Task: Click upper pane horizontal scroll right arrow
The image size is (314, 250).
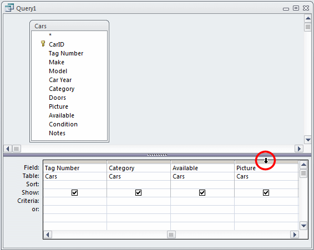Action: (x=299, y=149)
